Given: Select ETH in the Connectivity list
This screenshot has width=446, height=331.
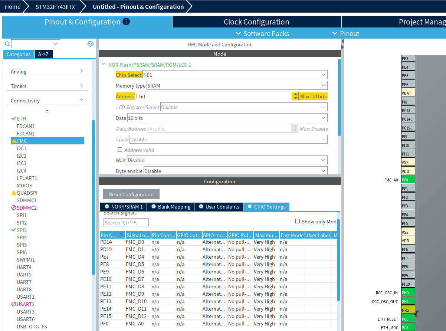Looking at the screenshot, I should click(21, 118).
